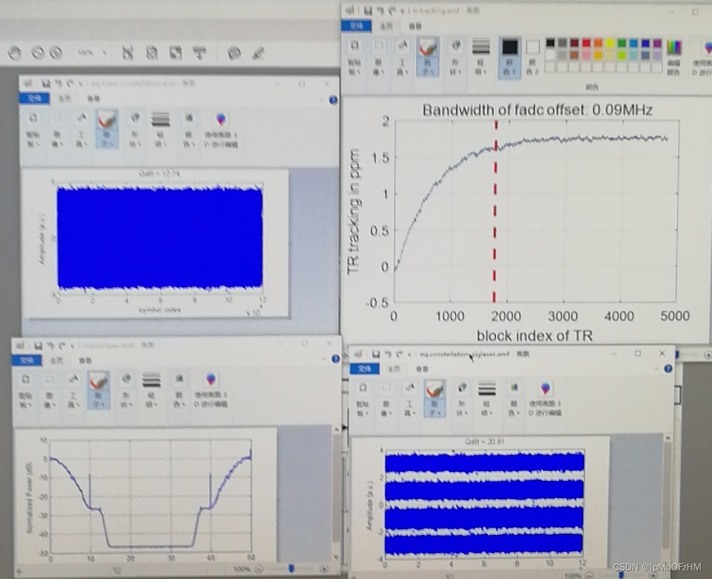The height and width of the screenshot is (579, 712).
Task: Open Clipboard group in the top-left Paint window
Action: pyautogui.click(x=33, y=129)
